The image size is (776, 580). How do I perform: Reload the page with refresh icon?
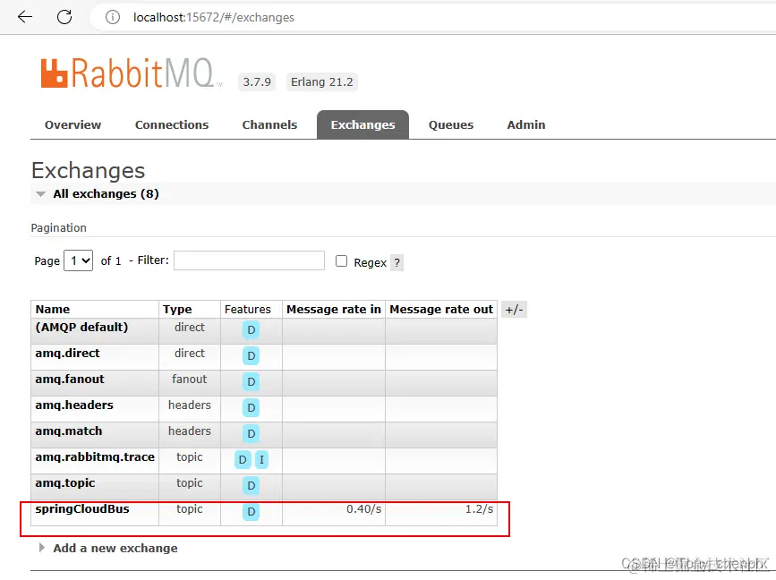tap(64, 17)
